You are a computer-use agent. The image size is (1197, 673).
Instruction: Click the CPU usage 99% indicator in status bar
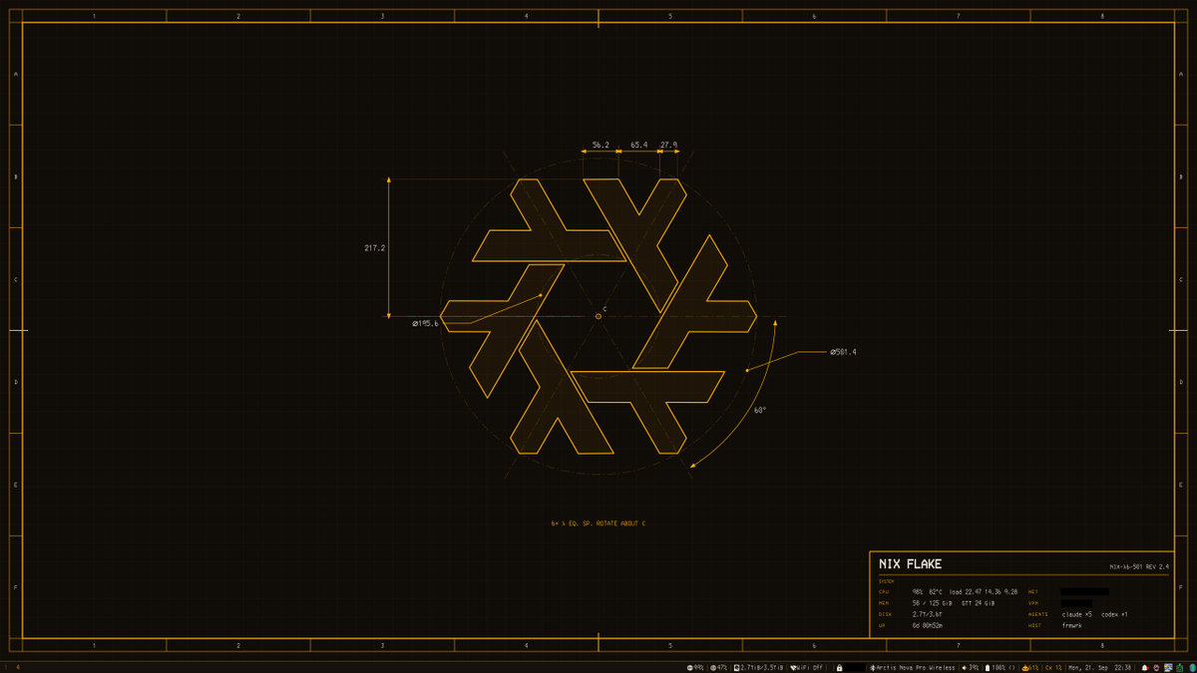coord(695,667)
